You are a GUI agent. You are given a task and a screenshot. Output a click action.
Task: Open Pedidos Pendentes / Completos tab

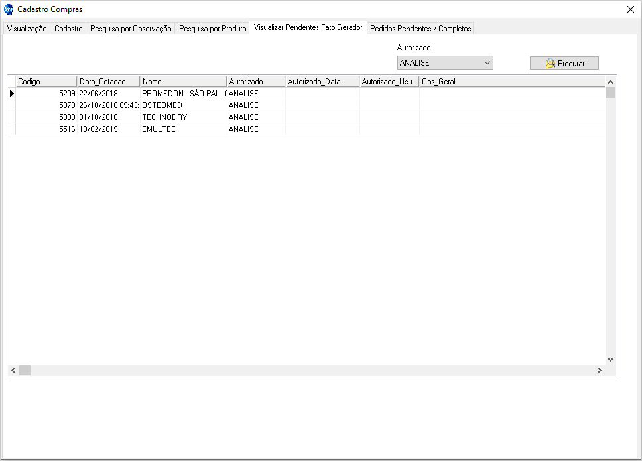coord(420,29)
